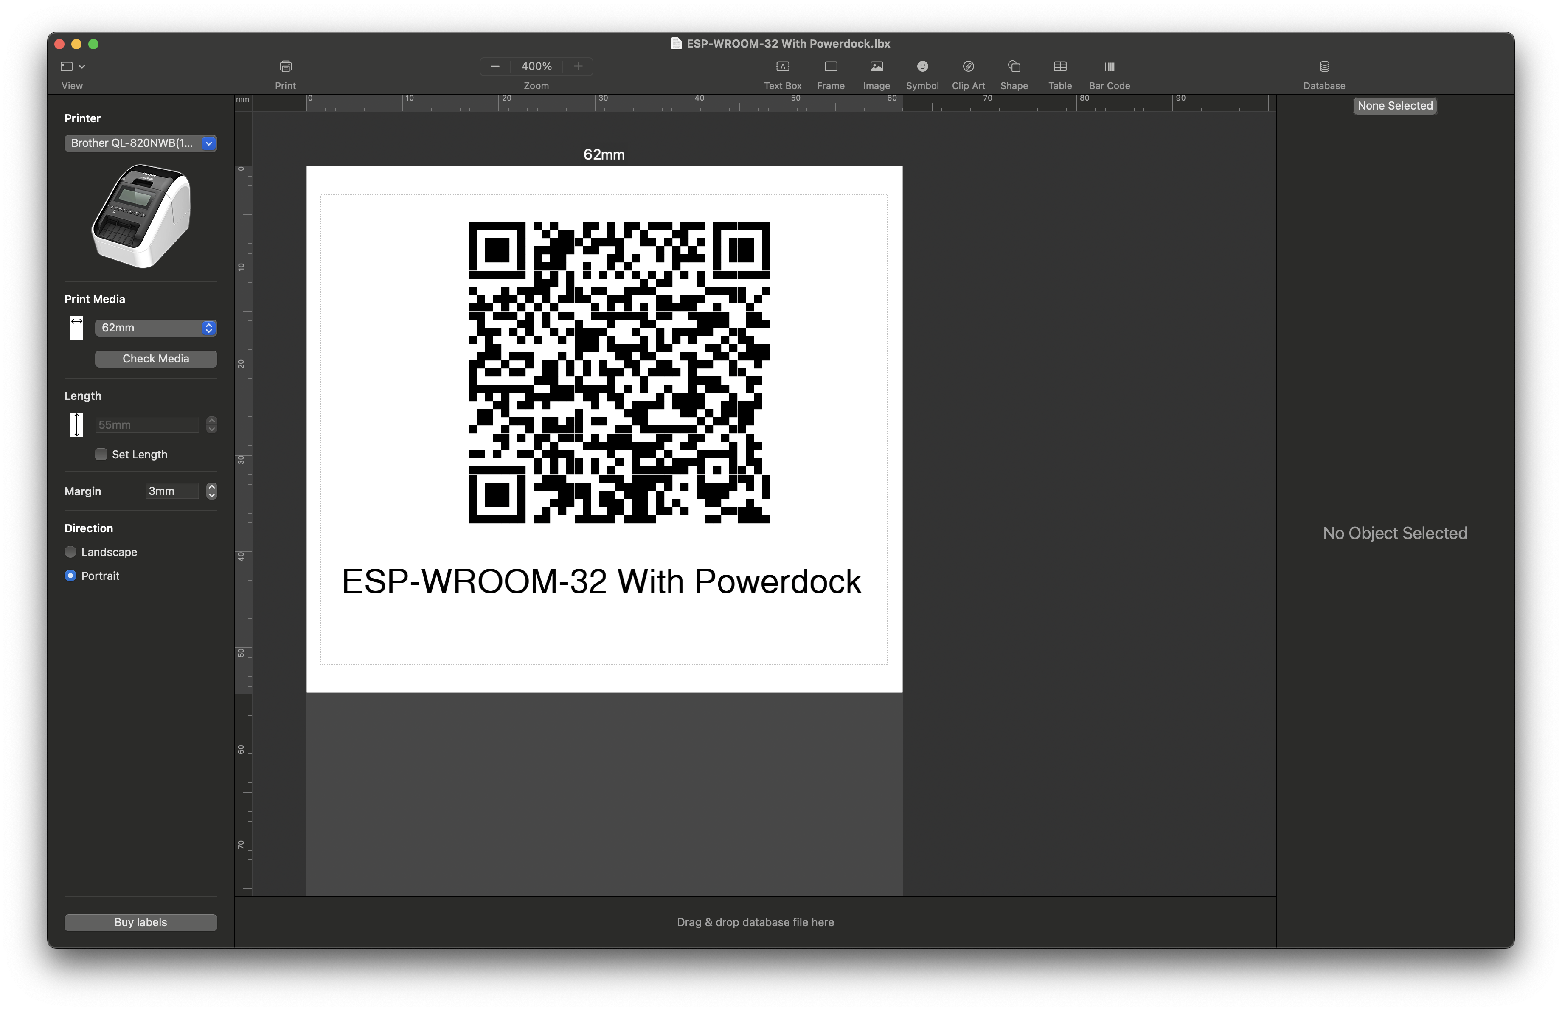The image size is (1562, 1011).
Task: Zoom out with the minus button
Action: point(495,66)
